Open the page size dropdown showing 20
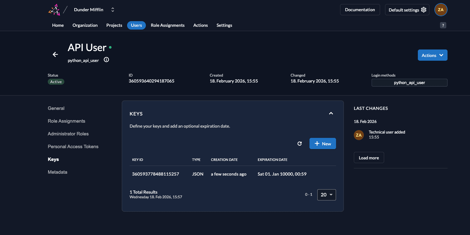470x235 pixels. click(x=326, y=195)
